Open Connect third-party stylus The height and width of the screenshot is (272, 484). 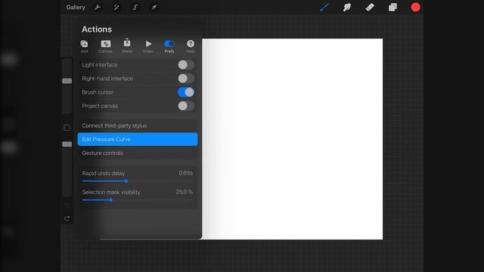(x=138, y=126)
